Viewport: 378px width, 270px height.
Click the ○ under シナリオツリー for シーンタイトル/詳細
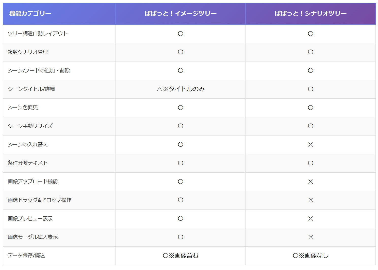coord(310,89)
